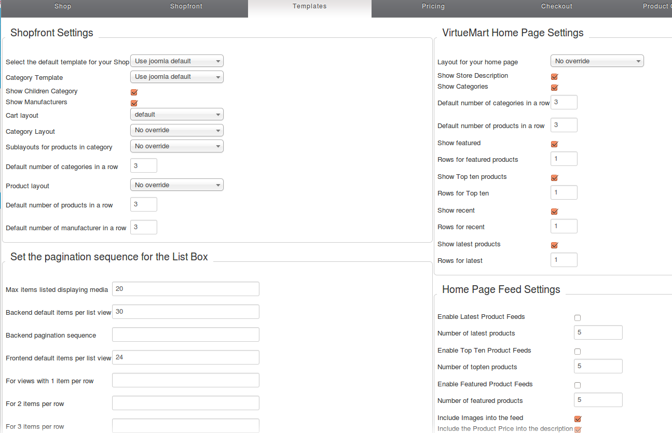
Task: Click Number of latest products field
Action: click(598, 332)
